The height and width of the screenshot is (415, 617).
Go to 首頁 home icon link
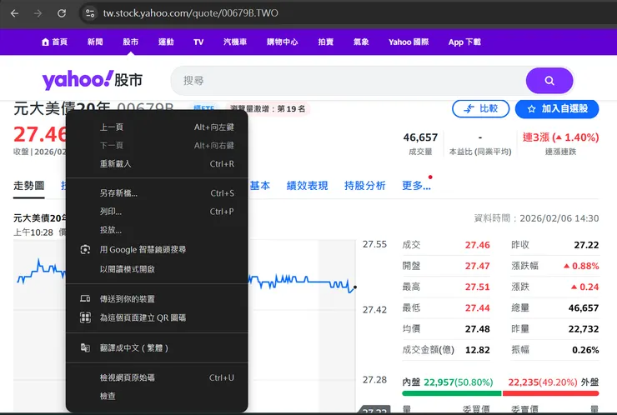pos(54,42)
